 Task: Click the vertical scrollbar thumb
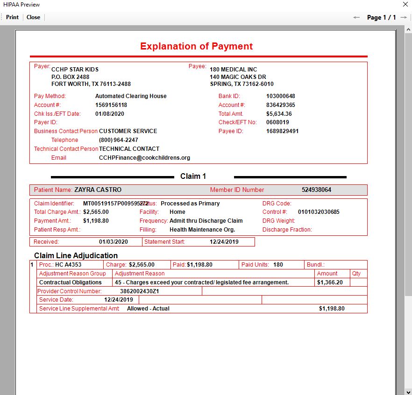click(x=408, y=164)
